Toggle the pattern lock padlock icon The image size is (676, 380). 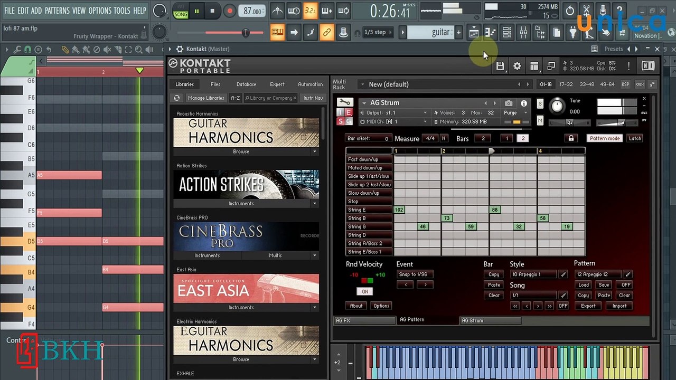coord(571,138)
